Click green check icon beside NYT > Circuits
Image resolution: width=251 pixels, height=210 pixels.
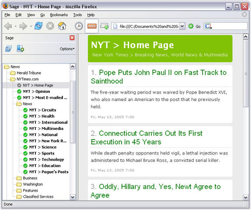click(x=25, y=110)
